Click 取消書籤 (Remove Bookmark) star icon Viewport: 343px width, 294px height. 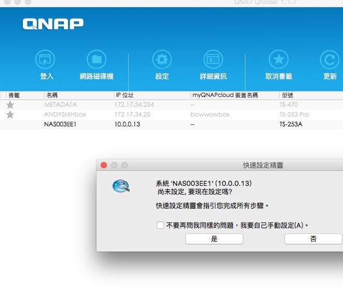(279, 60)
